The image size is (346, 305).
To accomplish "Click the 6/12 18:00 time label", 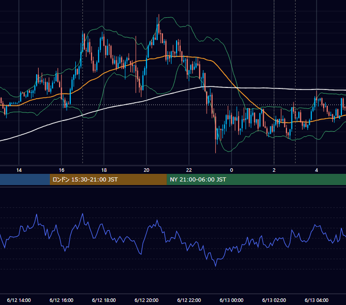I will click(104, 300).
